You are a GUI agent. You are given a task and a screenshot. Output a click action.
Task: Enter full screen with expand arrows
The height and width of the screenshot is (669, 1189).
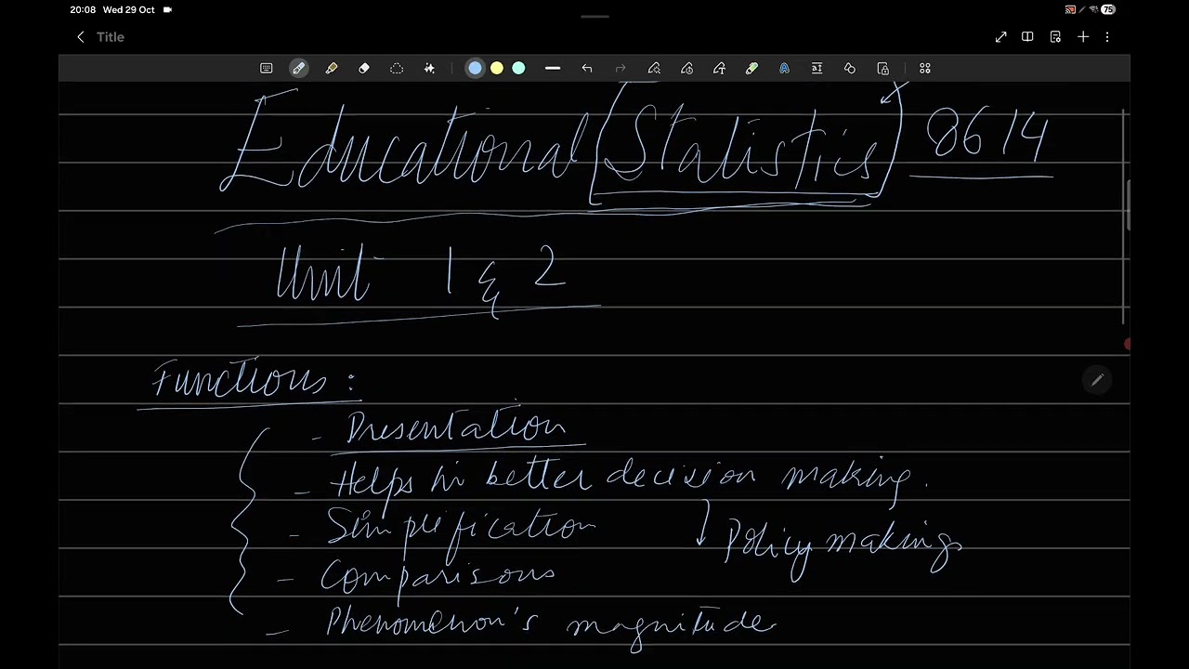(x=1000, y=37)
